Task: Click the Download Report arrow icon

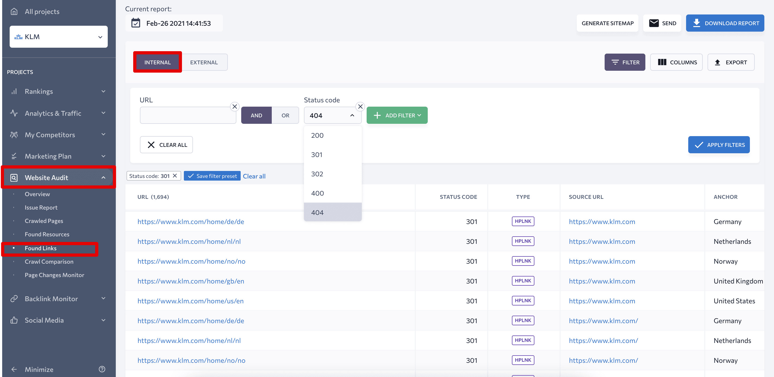Action: (697, 23)
